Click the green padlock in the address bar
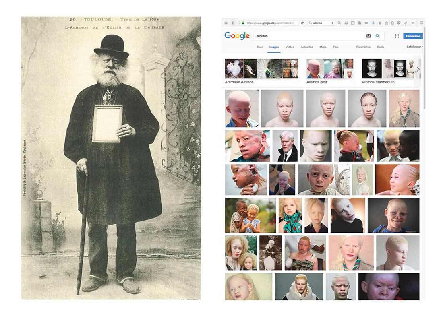 242,23
